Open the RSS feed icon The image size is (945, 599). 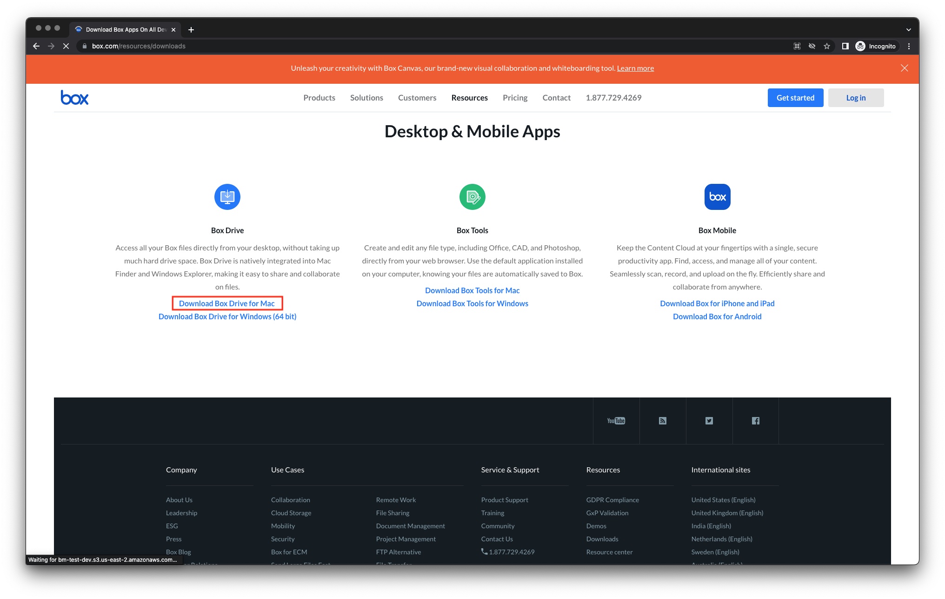663,421
